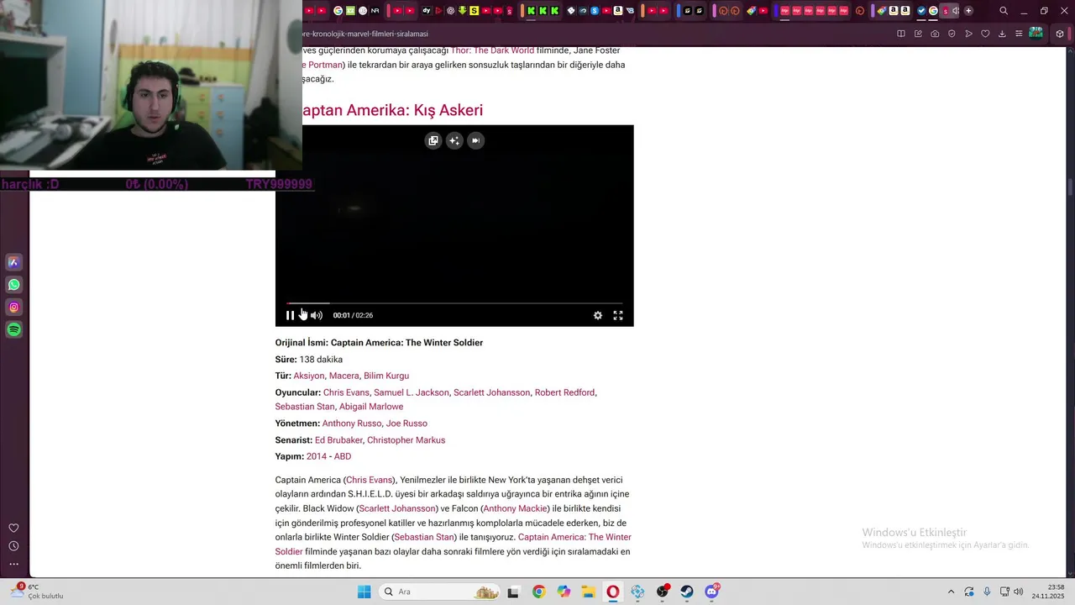The height and width of the screenshot is (605, 1075).
Task: Click the edit page icon in address bar
Action: (x=918, y=34)
